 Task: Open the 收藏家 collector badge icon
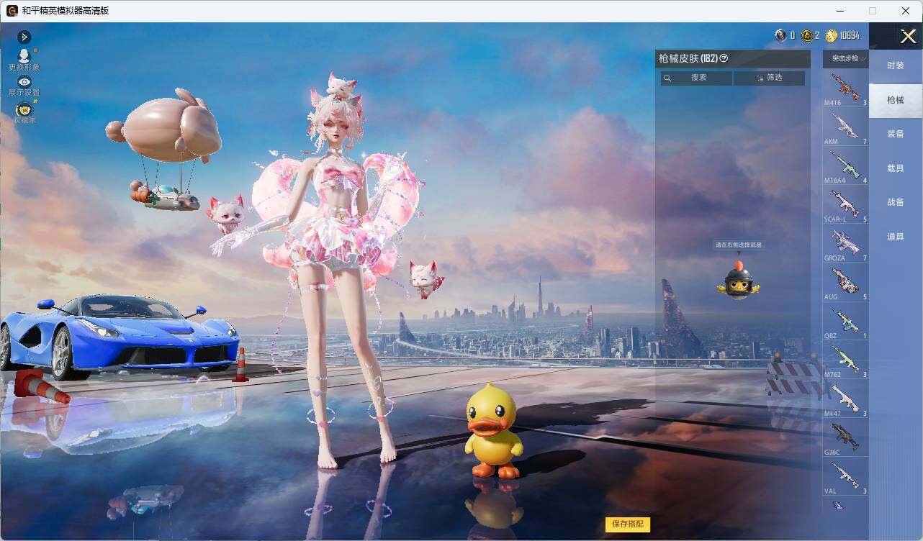coord(24,112)
